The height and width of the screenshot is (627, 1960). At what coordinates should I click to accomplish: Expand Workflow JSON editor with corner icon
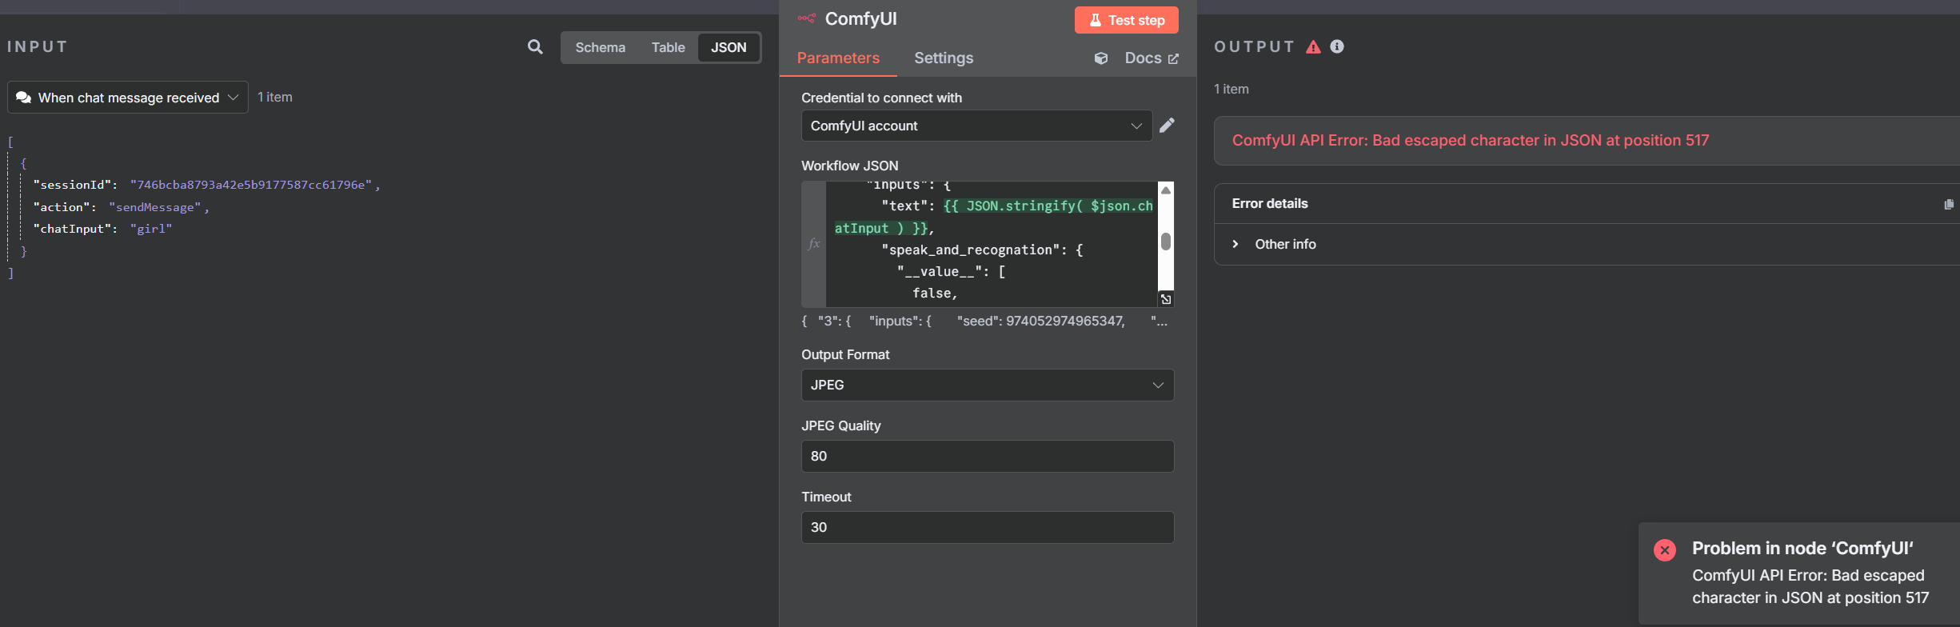(x=1166, y=299)
